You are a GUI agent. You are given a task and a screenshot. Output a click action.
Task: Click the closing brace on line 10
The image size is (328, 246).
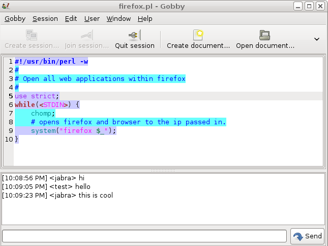16,139
